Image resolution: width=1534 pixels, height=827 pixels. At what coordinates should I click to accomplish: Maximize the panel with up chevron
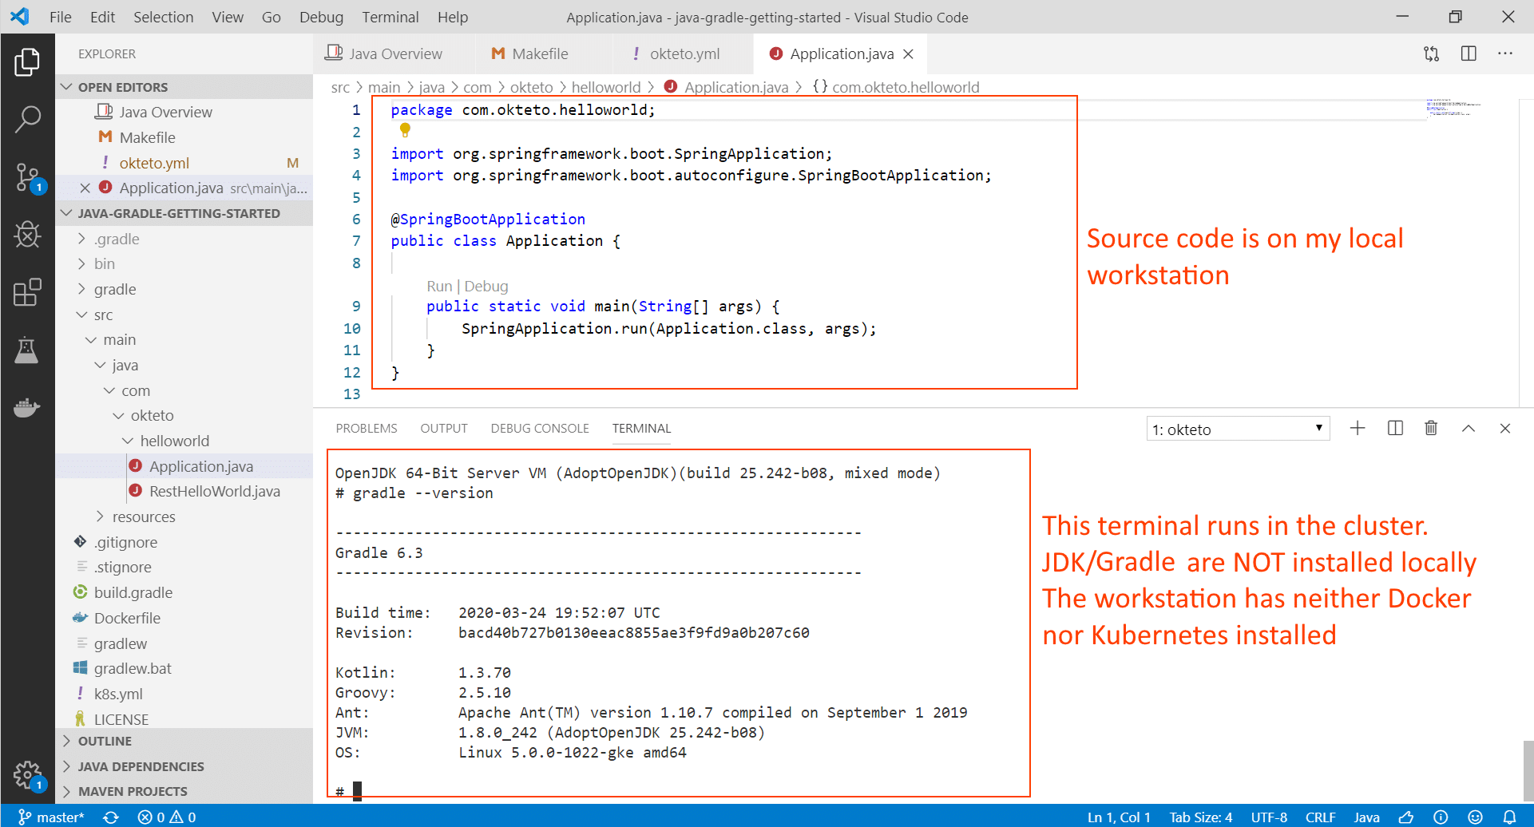(1469, 429)
